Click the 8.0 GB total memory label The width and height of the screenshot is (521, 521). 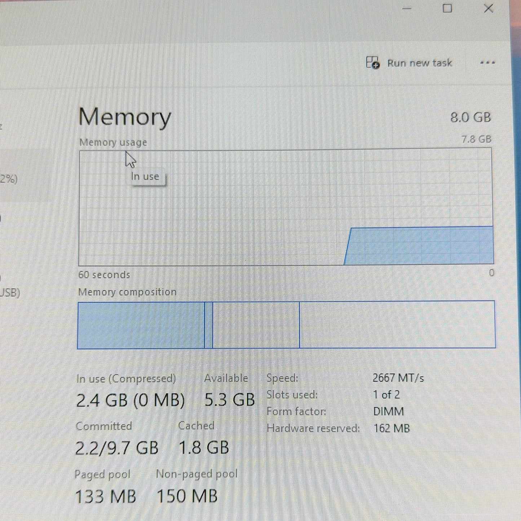(x=471, y=117)
